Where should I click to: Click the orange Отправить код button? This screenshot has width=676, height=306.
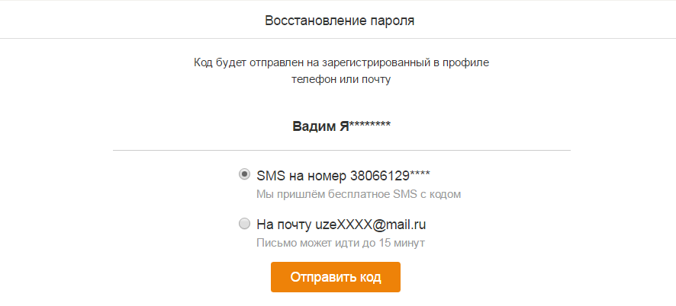pos(336,277)
